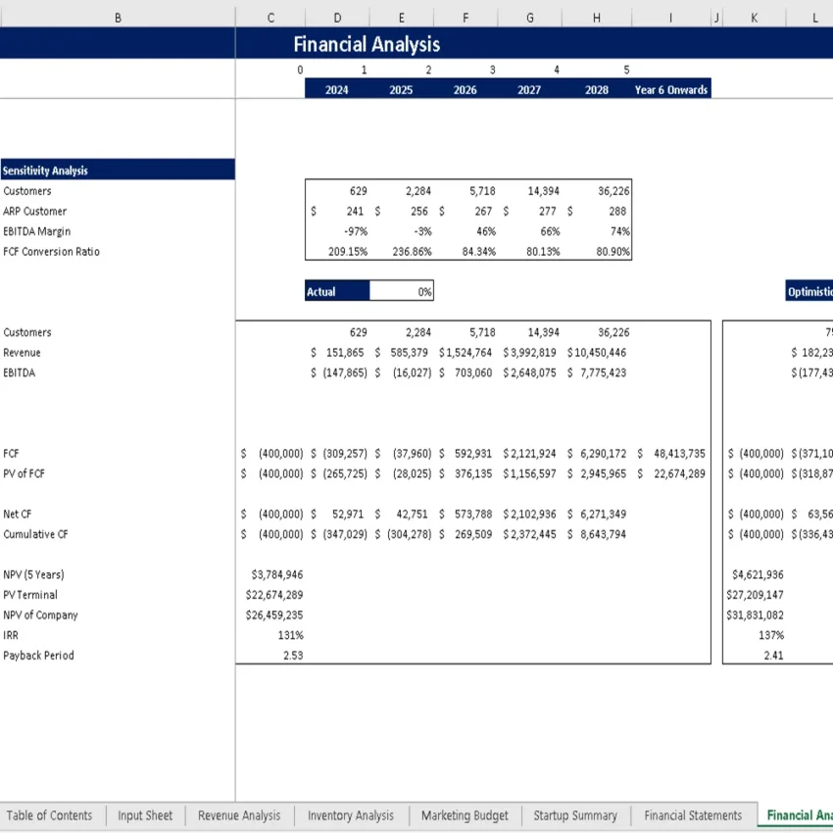Switch to the Input Sheet tab

(144, 814)
